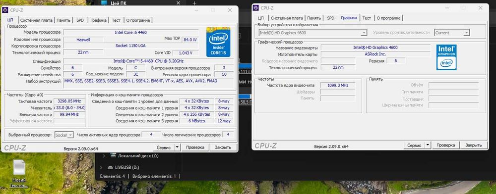496x194 pixels.
Task: Click the Intel Graphics logo
Action: point(446,57)
